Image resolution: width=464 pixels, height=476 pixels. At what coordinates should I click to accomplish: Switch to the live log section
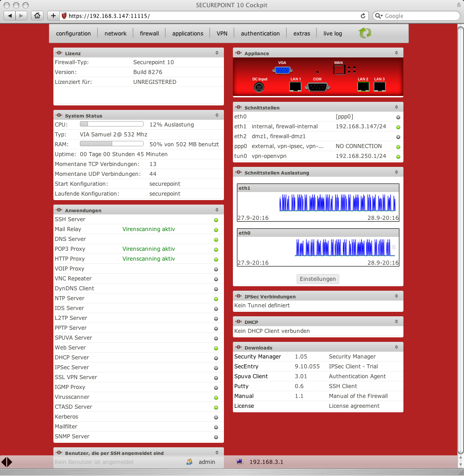(x=332, y=33)
